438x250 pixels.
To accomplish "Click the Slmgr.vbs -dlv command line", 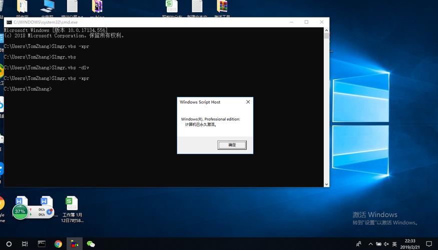I will pyautogui.click(x=47, y=67).
